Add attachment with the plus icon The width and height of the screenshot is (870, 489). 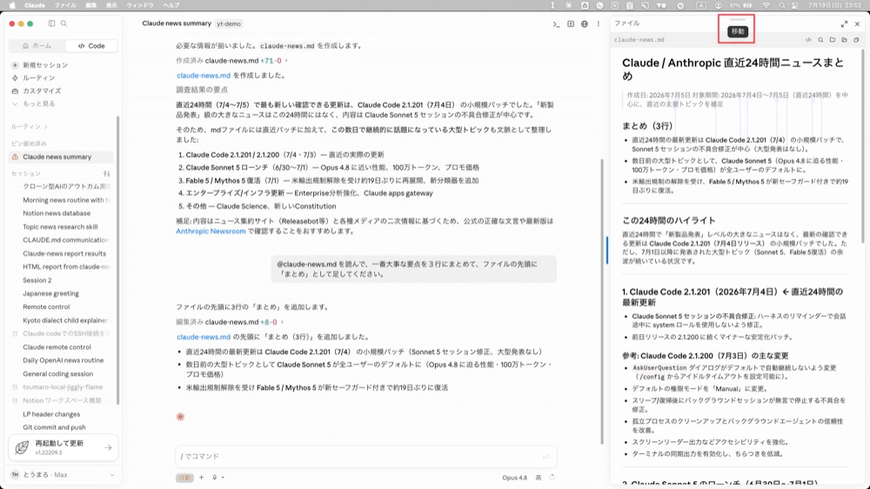pyautogui.click(x=202, y=478)
